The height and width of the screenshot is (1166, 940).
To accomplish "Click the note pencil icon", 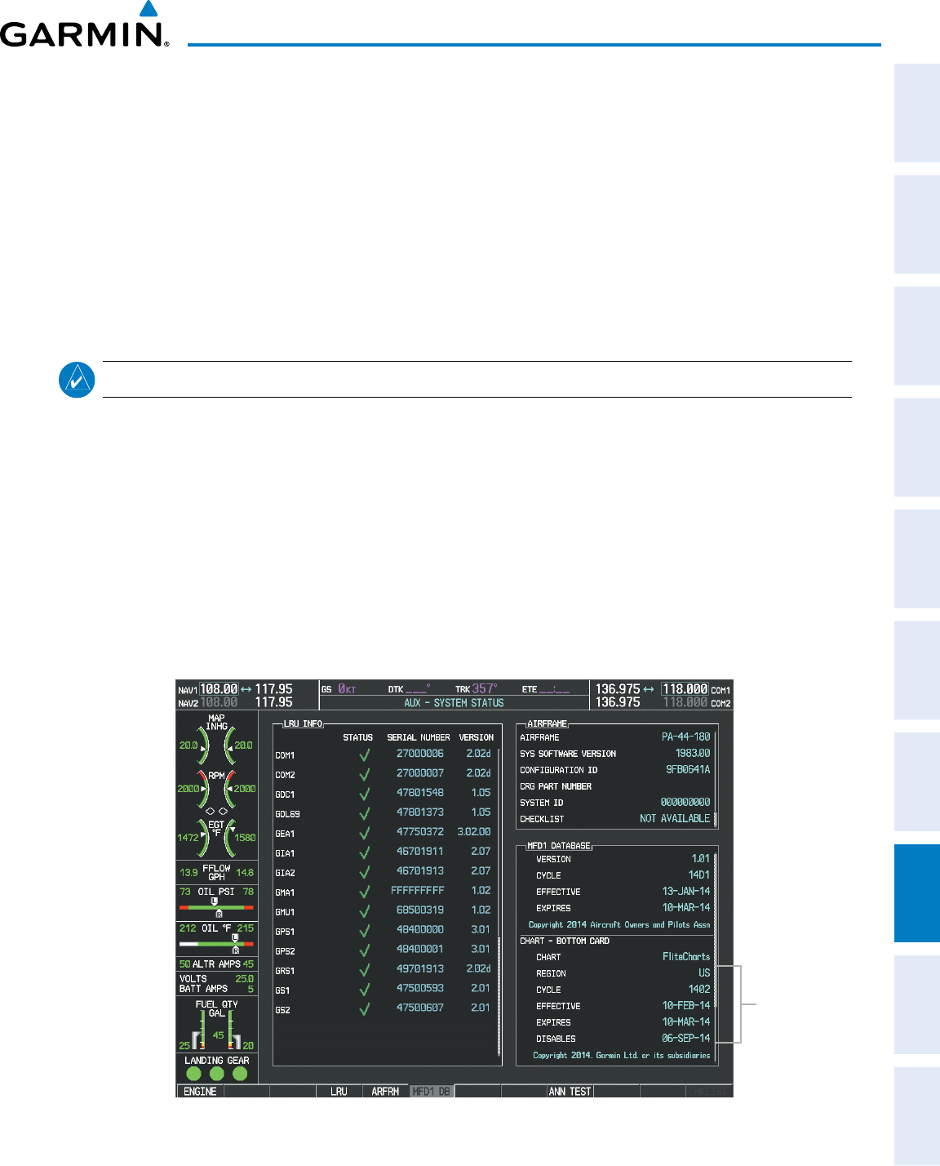I will point(77,380).
